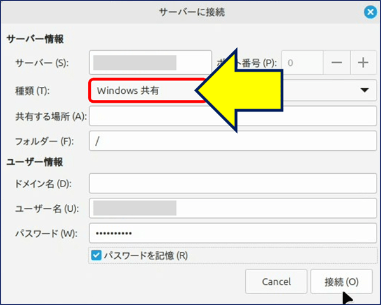The width and height of the screenshot is (381, 305).
Task: Click the サーバー (S): label
Action: click(42, 63)
